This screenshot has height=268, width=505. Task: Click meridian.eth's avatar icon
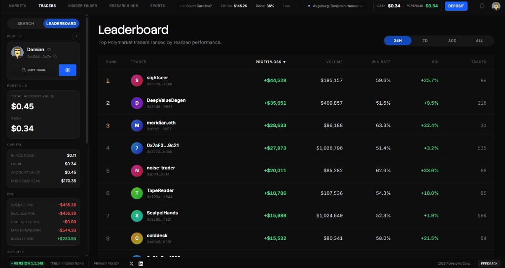(x=137, y=125)
